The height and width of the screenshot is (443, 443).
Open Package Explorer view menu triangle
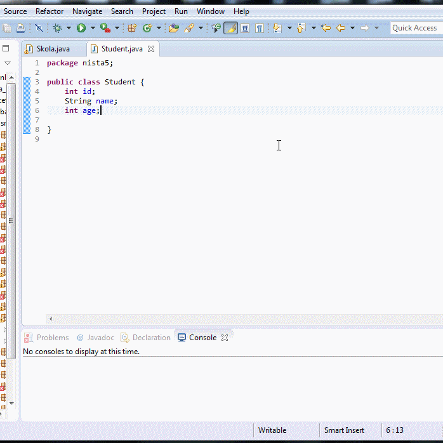(8, 63)
